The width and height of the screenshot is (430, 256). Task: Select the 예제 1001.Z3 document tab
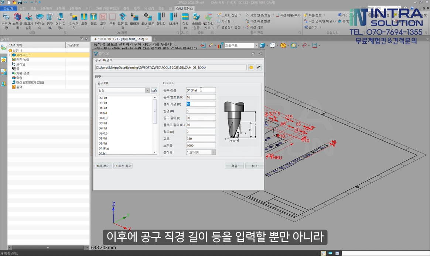click(121, 39)
